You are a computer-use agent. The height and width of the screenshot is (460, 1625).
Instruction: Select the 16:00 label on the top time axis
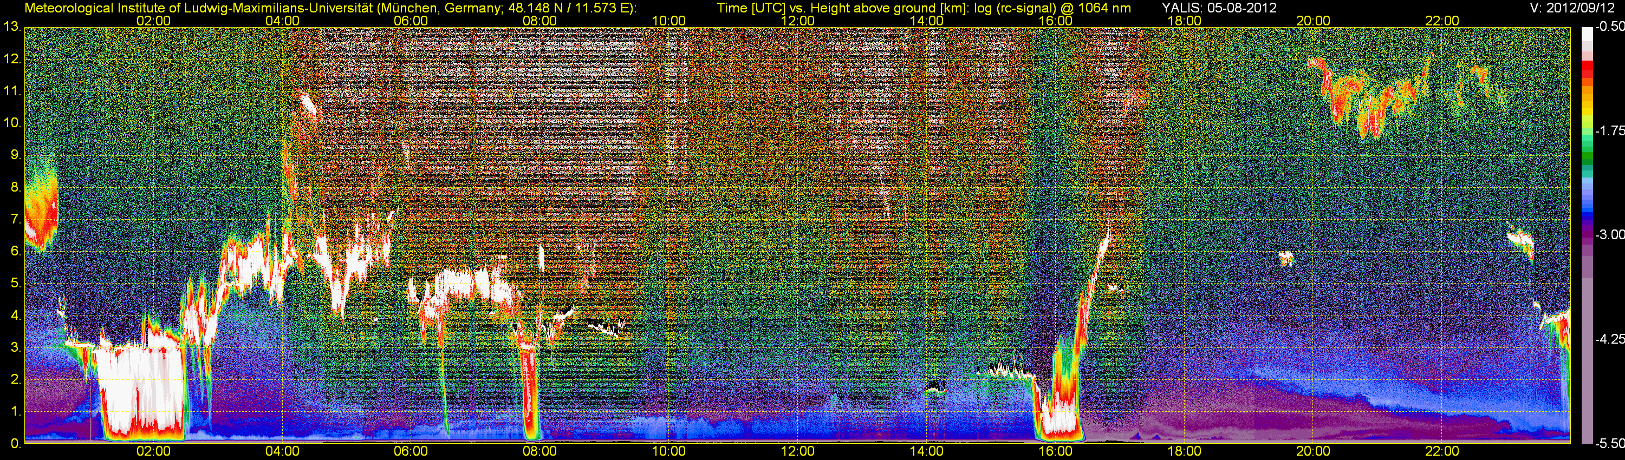coord(1055,20)
